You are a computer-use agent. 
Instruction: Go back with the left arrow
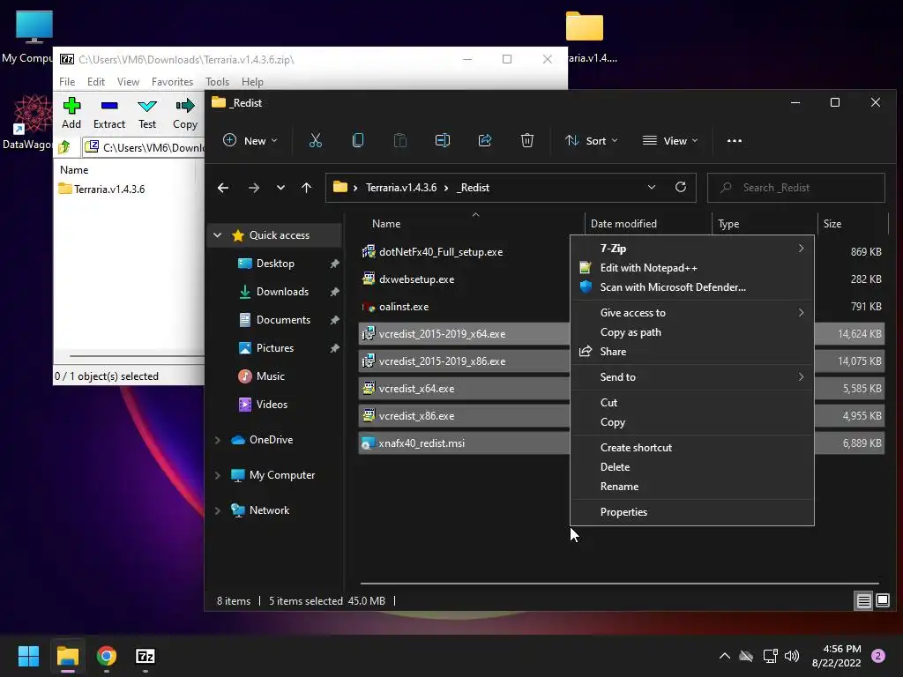[x=223, y=188]
